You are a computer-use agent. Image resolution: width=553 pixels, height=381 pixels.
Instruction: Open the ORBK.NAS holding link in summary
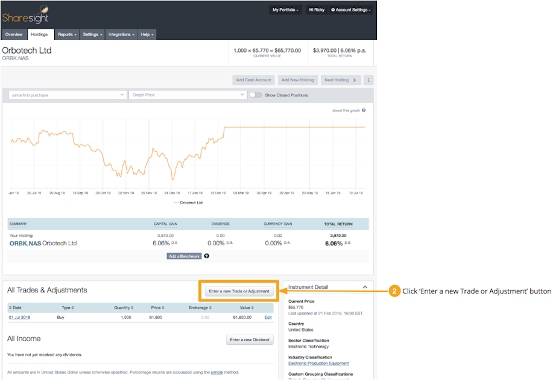tap(25, 243)
